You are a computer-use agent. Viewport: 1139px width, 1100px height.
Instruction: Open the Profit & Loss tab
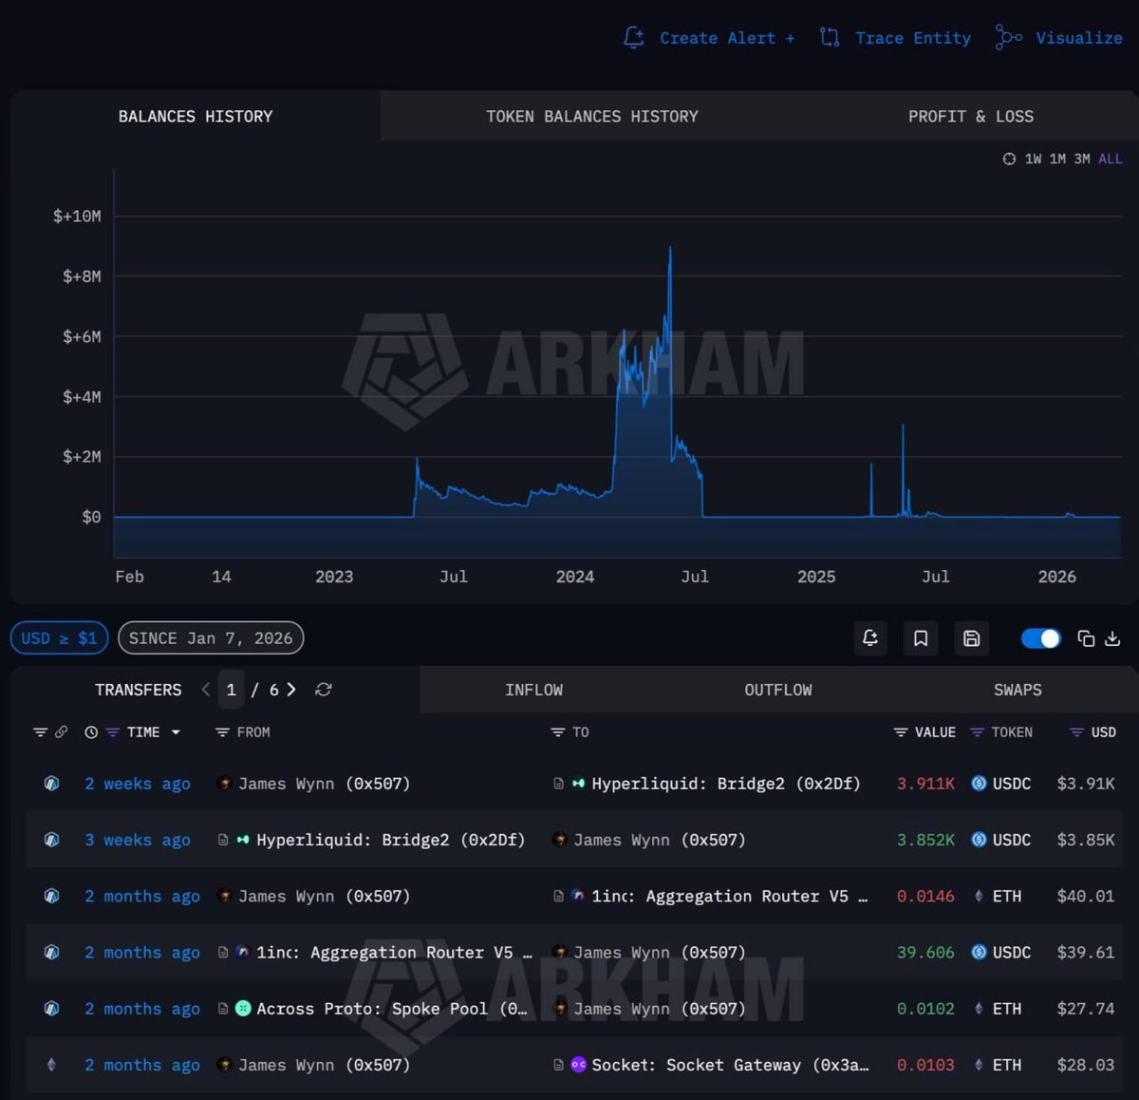tap(971, 116)
